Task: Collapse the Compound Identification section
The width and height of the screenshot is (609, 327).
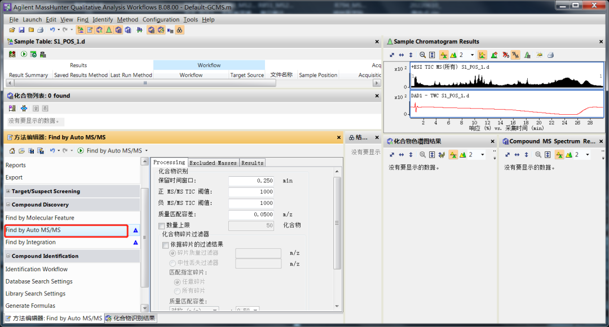Action: click(8, 256)
